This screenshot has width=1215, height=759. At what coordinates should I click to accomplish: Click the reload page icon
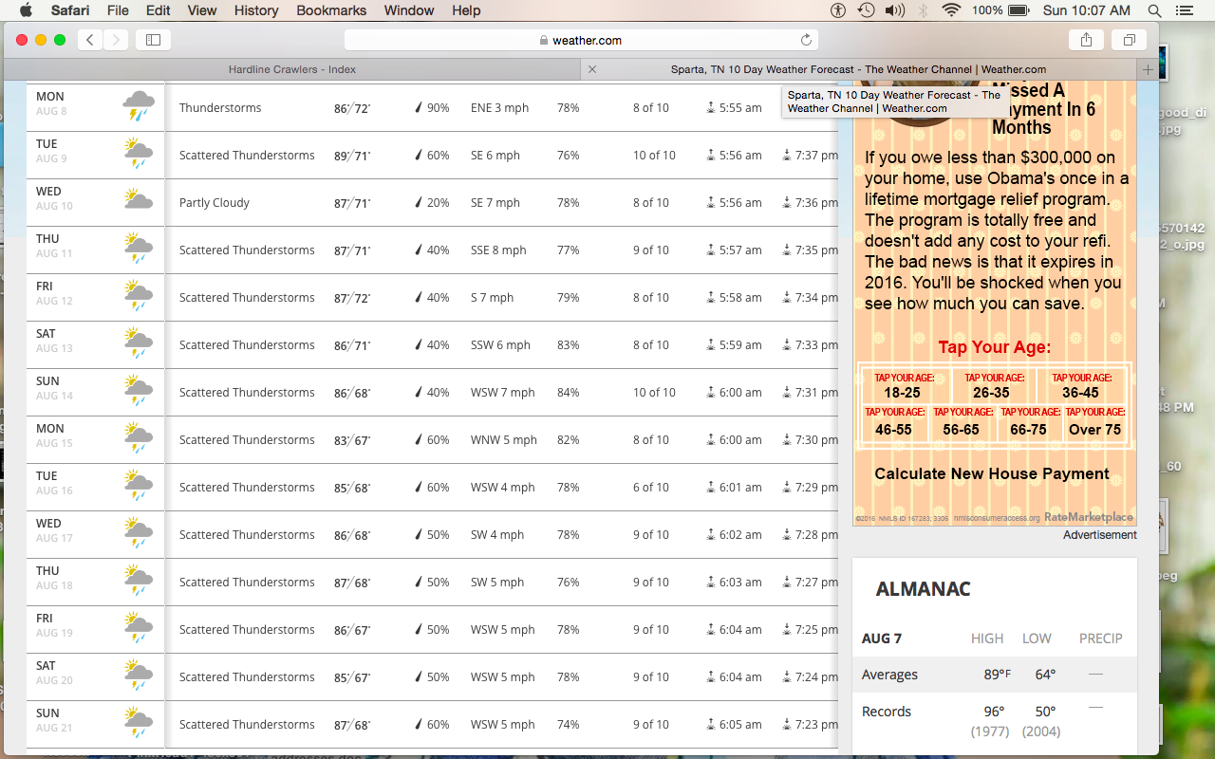806,40
